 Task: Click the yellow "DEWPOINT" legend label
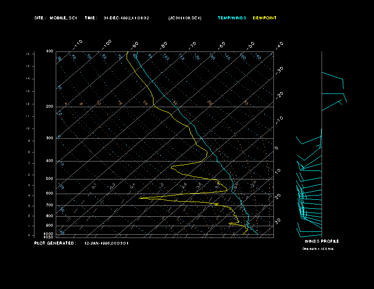pyautogui.click(x=264, y=18)
